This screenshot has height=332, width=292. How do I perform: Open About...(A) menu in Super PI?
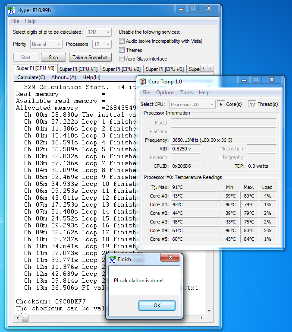(x=64, y=77)
